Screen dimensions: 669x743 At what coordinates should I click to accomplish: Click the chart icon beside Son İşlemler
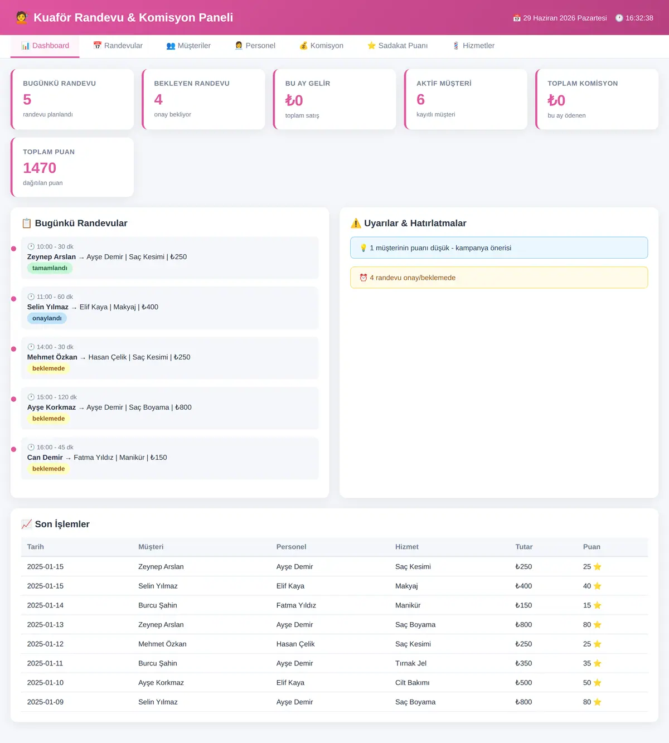[x=27, y=524]
